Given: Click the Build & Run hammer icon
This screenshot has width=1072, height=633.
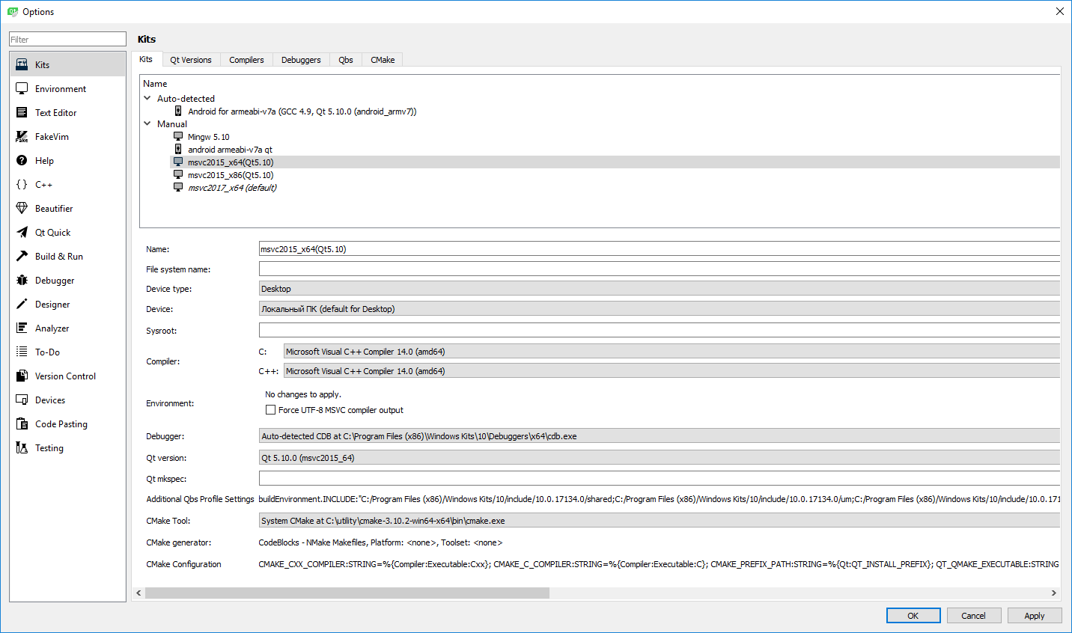Looking at the screenshot, I should pyautogui.click(x=22, y=257).
